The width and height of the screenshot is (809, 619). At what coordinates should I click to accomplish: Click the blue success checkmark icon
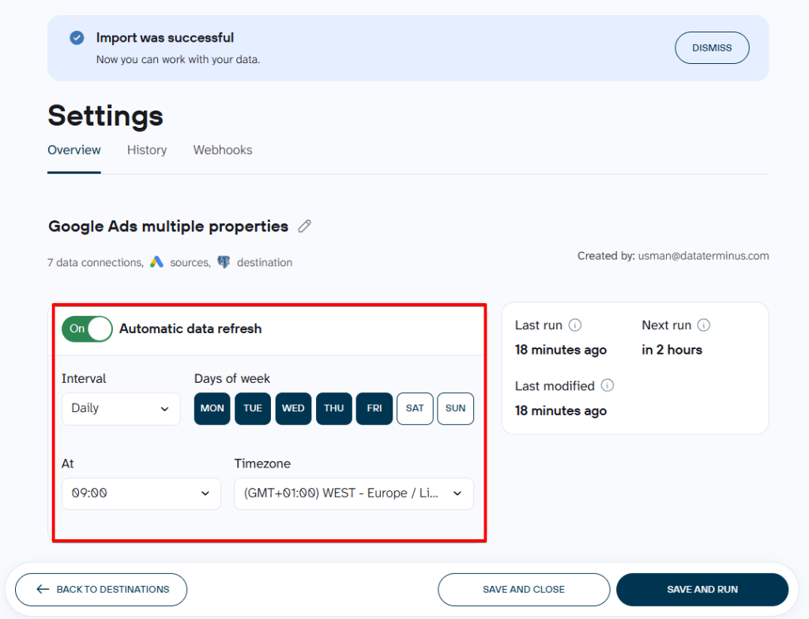[77, 38]
